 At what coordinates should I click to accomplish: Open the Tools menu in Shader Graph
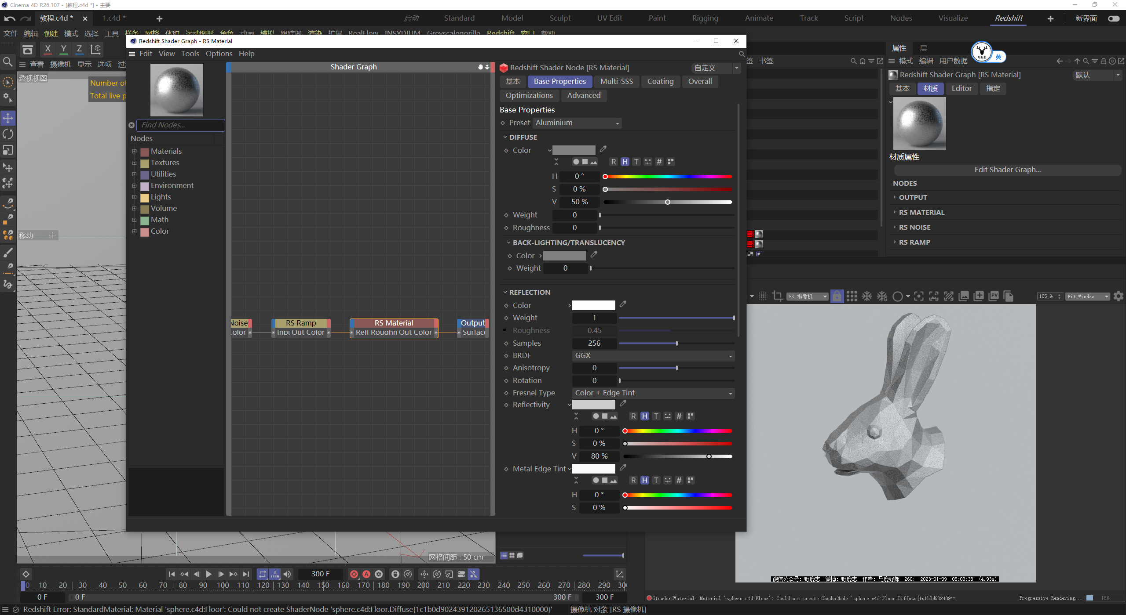tap(190, 54)
